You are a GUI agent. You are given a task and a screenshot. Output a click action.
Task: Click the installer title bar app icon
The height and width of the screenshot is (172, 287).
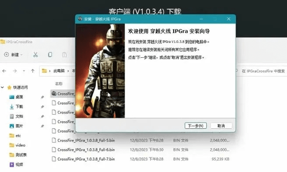[x=80, y=19]
